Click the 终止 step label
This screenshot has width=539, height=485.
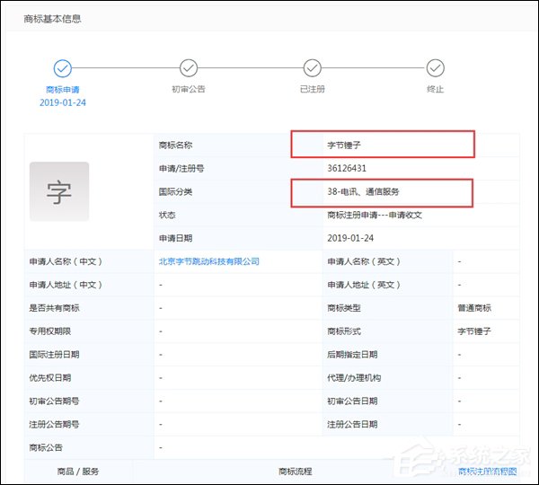pos(436,89)
